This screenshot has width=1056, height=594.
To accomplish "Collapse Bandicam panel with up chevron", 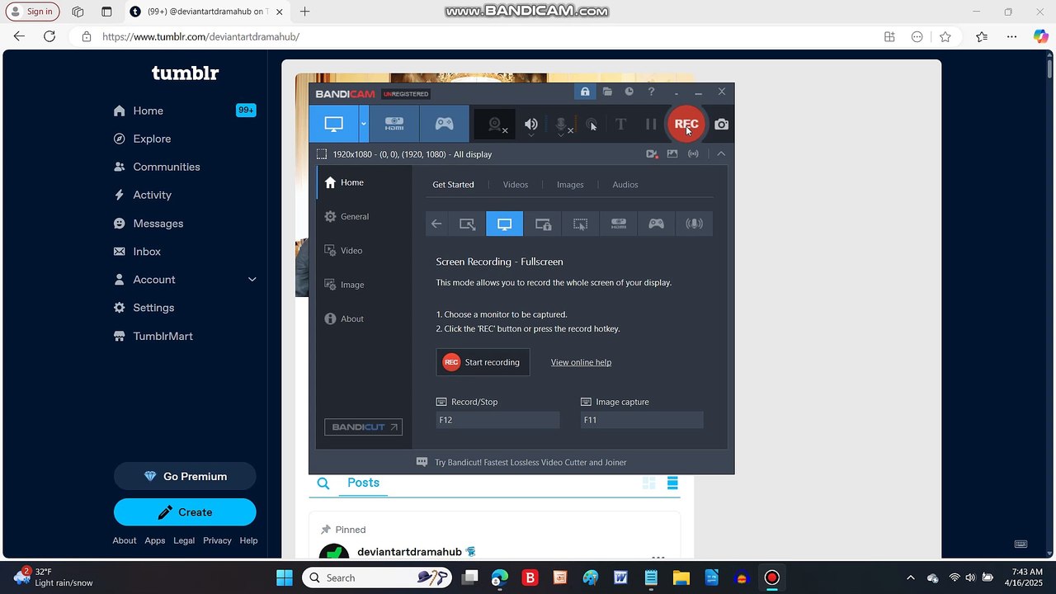I will pyautogui.click(x=721, y=153).
